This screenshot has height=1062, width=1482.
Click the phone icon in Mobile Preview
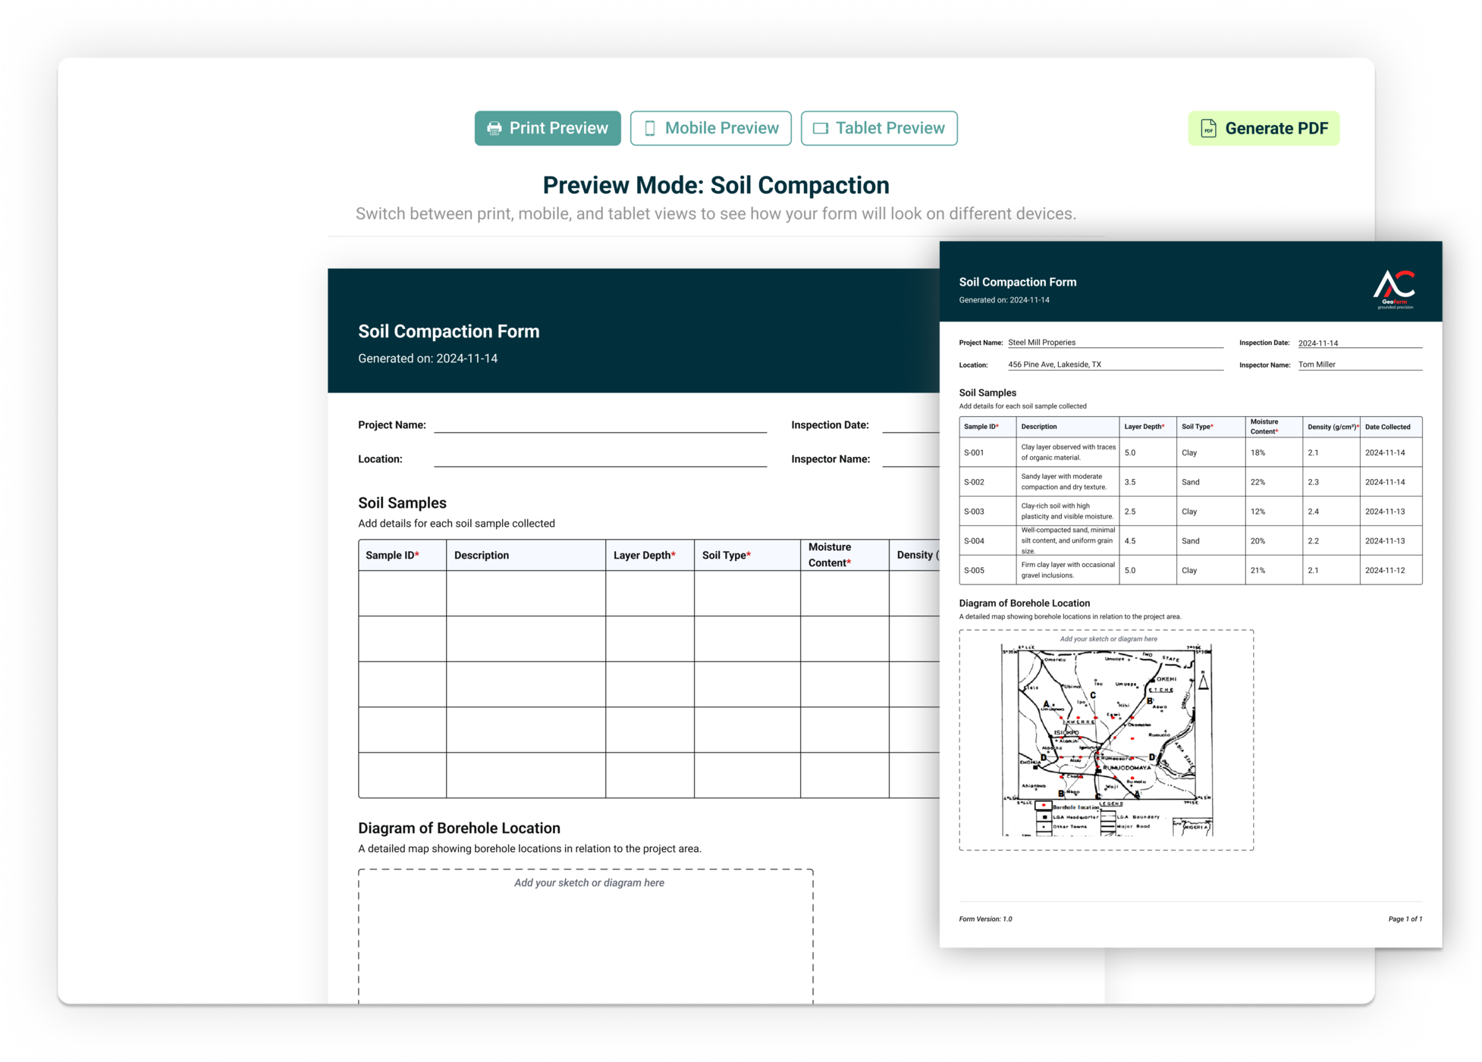[x=649, y=128]
